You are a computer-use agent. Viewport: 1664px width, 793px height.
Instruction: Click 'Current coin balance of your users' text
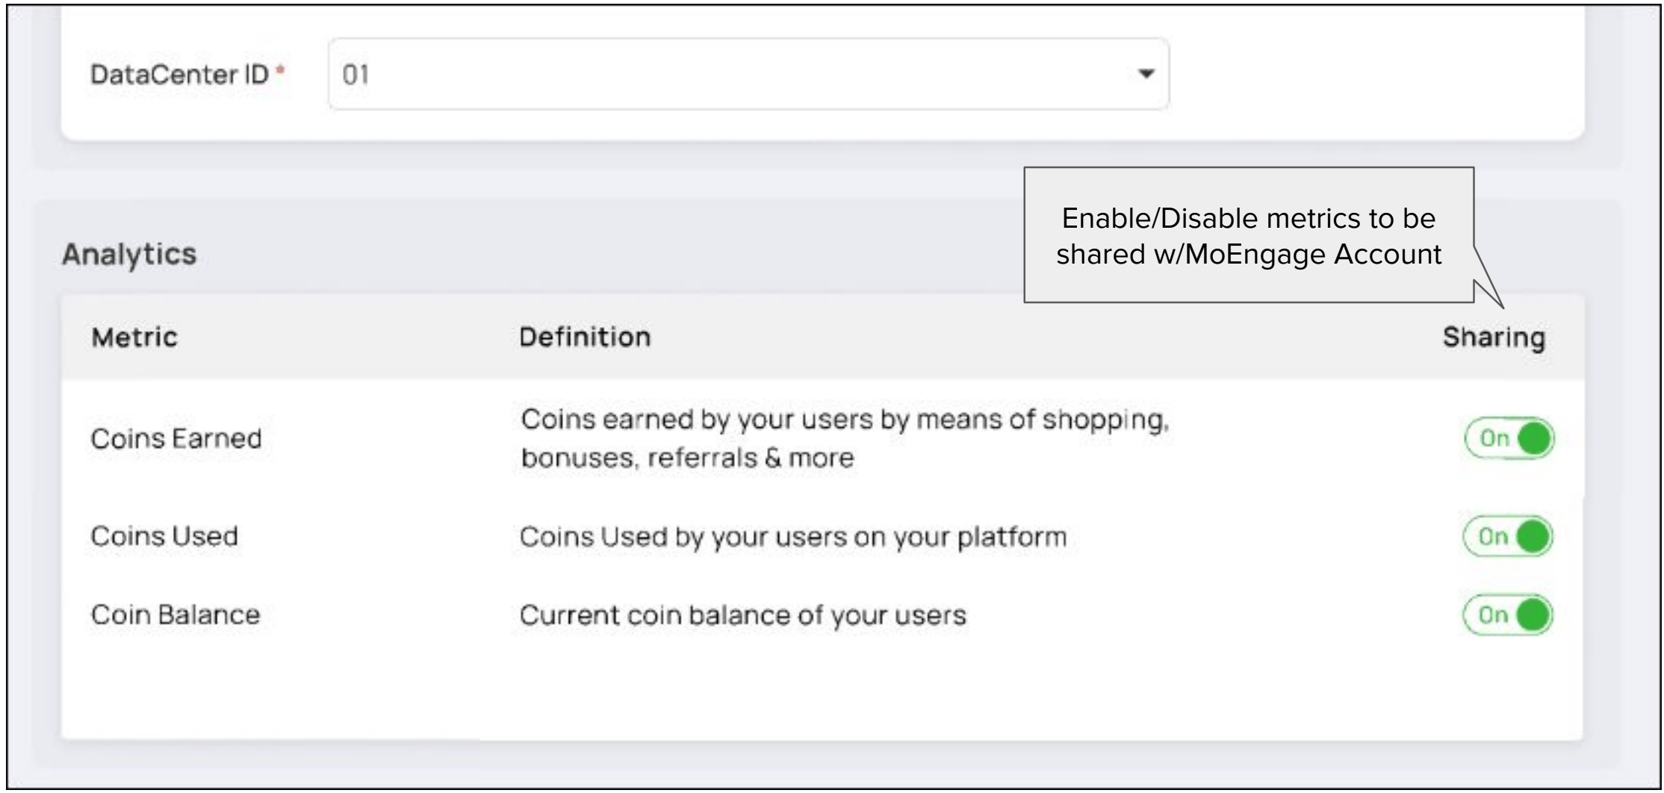click(743, 615)
